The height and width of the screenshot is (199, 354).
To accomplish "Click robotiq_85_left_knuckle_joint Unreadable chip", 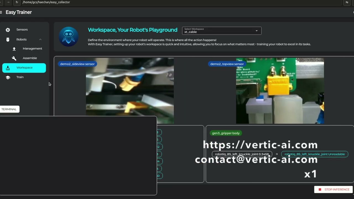I will point(315,154).
